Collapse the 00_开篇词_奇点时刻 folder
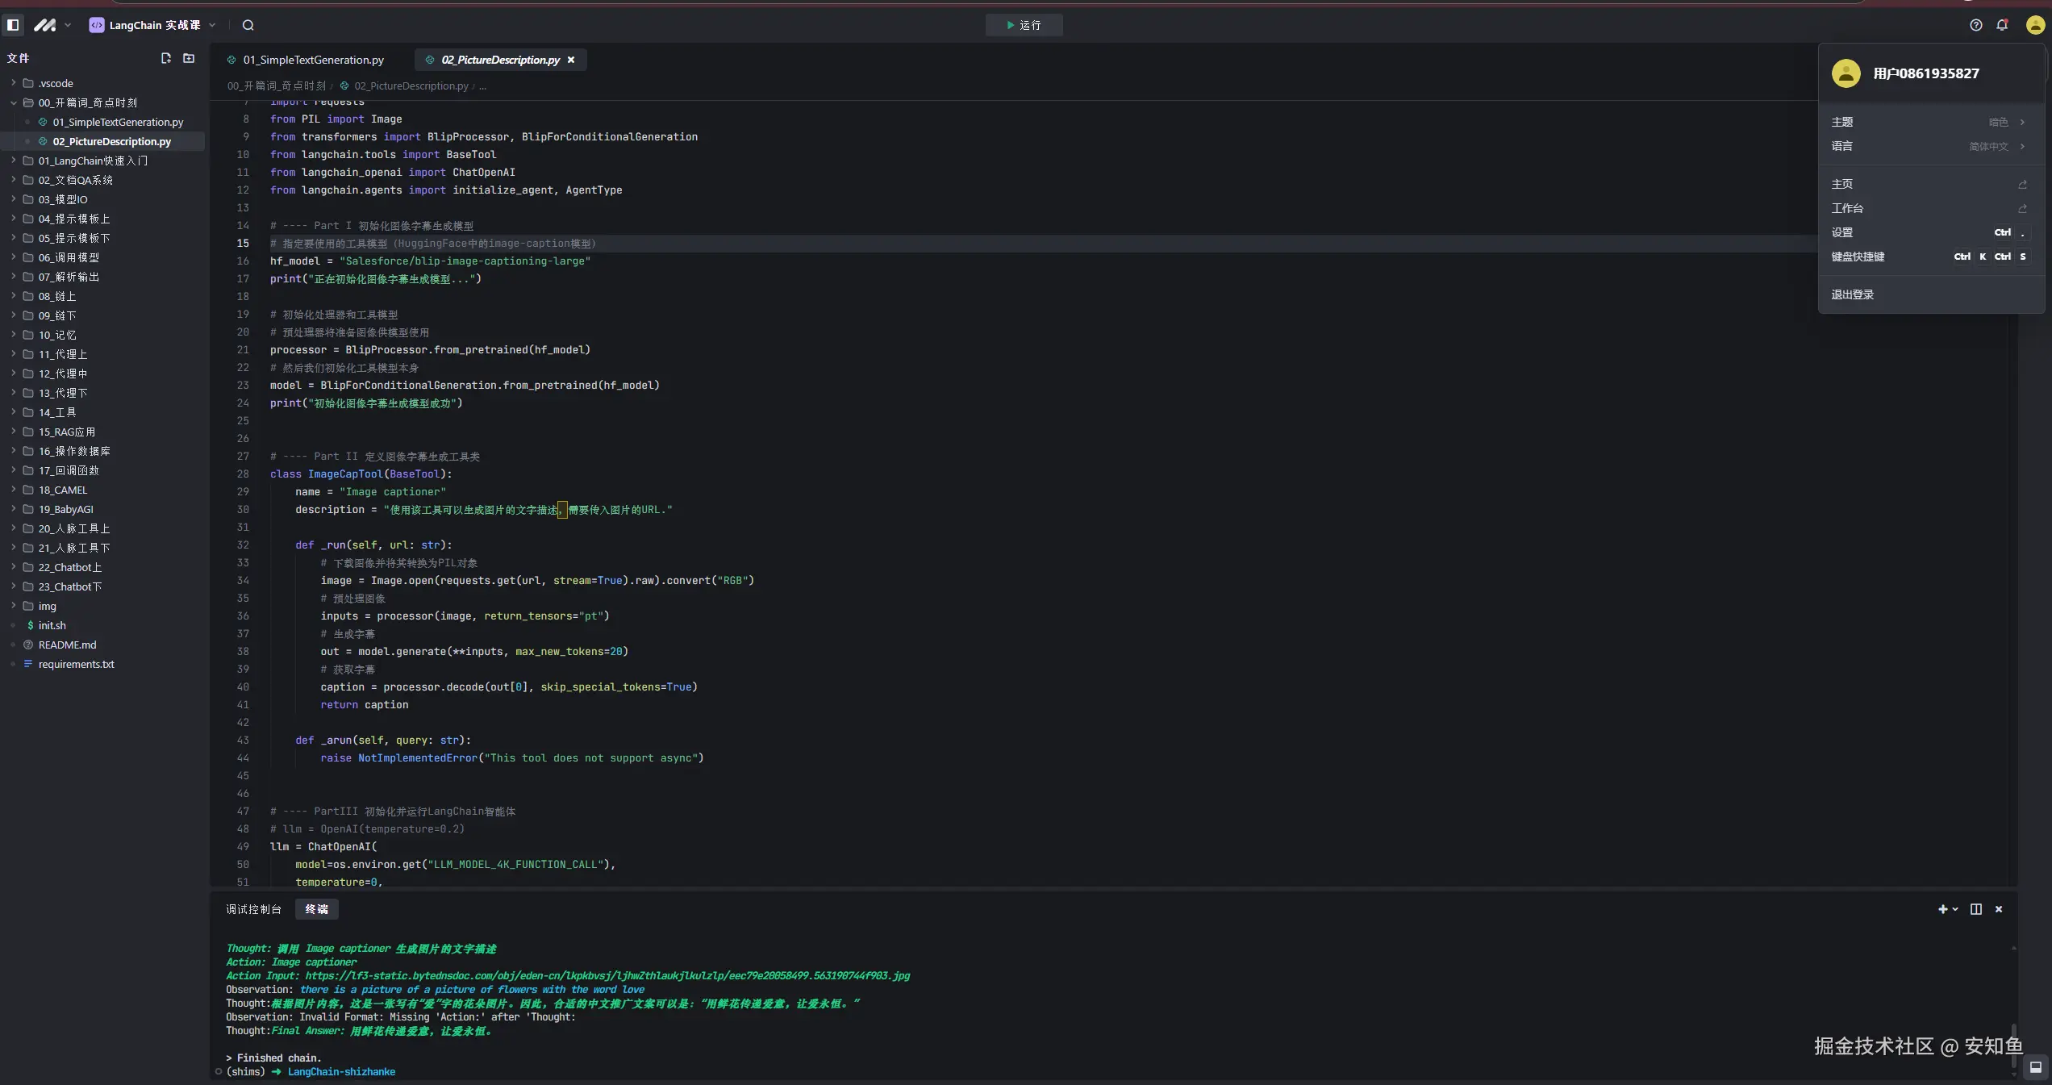 [x=87, y=102]
